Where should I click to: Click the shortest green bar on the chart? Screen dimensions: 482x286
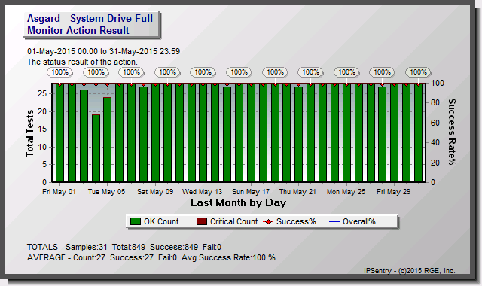pyautogui.click(x=96, y=148)
